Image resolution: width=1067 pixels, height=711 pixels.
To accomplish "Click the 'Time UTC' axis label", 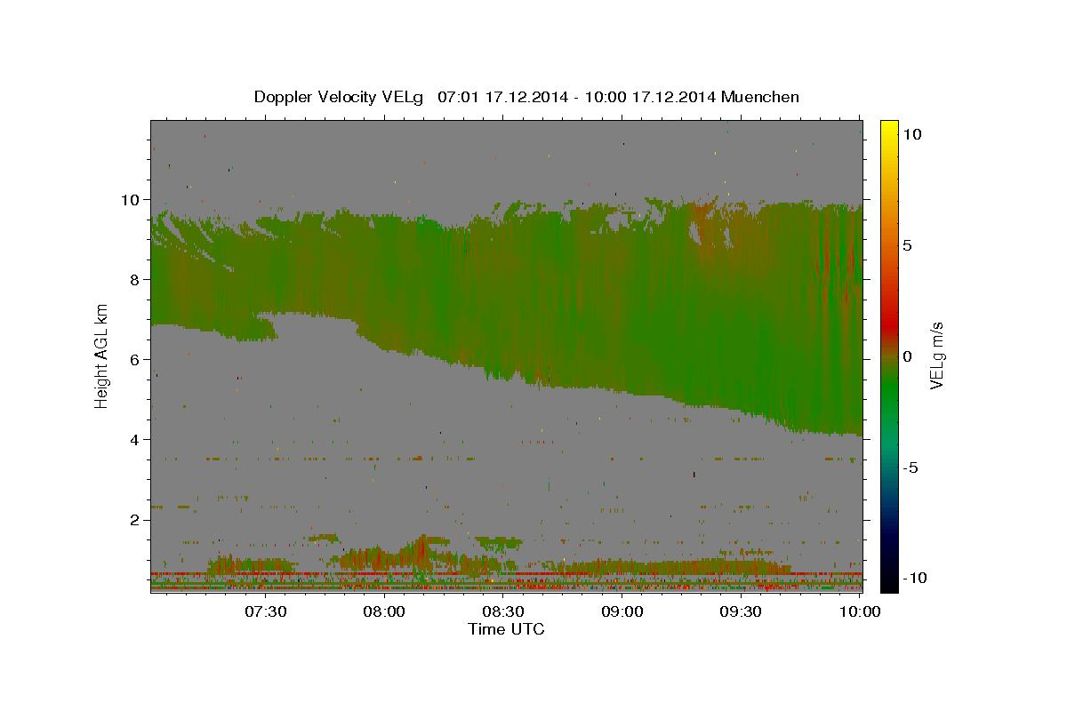I will 506,629.
